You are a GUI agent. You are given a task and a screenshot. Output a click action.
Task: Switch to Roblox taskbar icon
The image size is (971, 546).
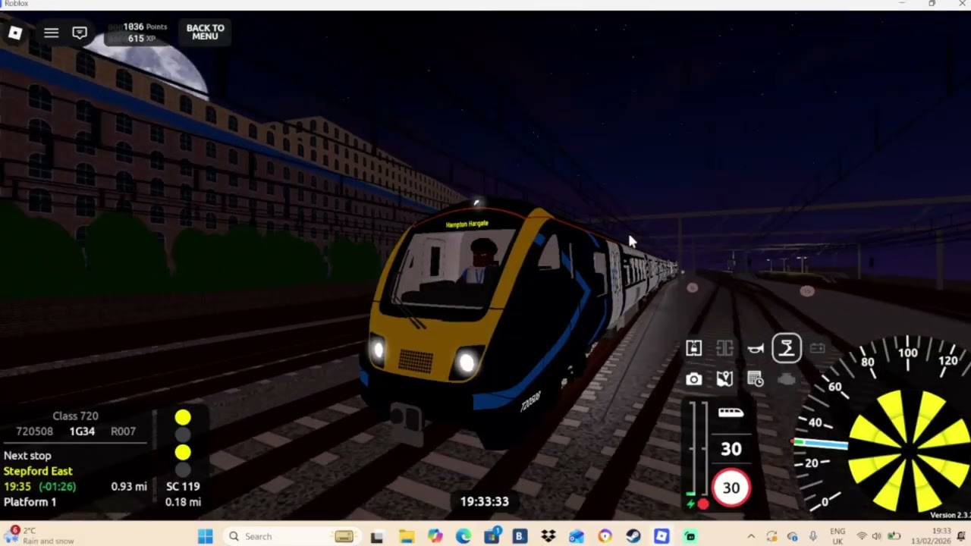pos(661,536)
